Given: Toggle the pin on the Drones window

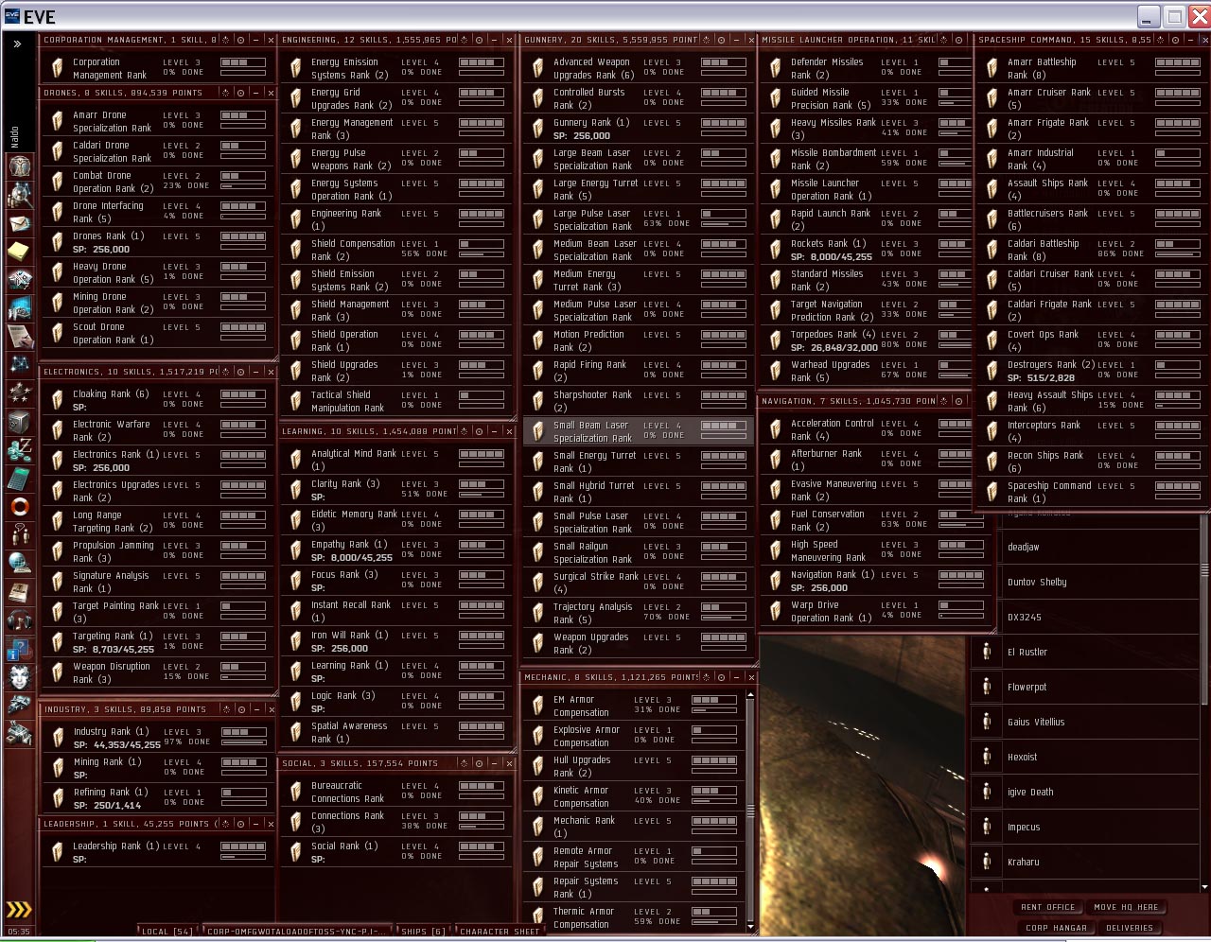Looking at the screenshot, I should [x=225, y=93].
